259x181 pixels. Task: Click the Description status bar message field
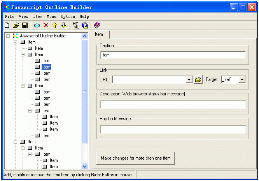click(x=173, y=105)
